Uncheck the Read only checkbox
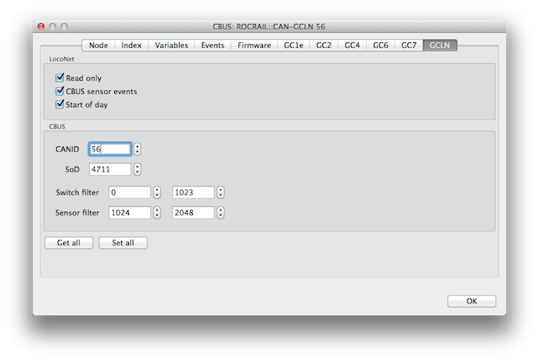The image size is (539, 361). (60, 79)
